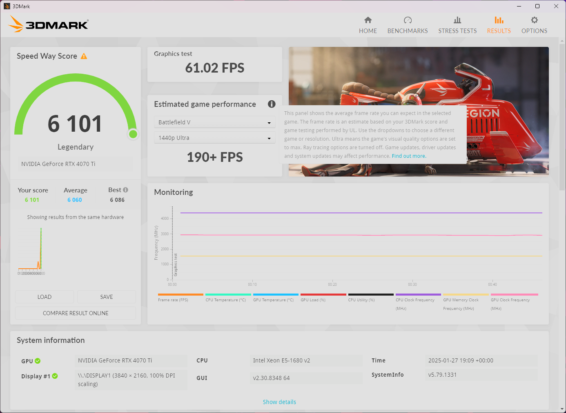Click the SAVE button
Image resolution: width=566 pixels, height=413 pixels.
pos(107,297)
